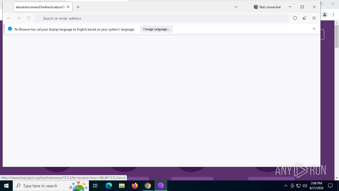Open a new tab with plus button

point(78,7)
